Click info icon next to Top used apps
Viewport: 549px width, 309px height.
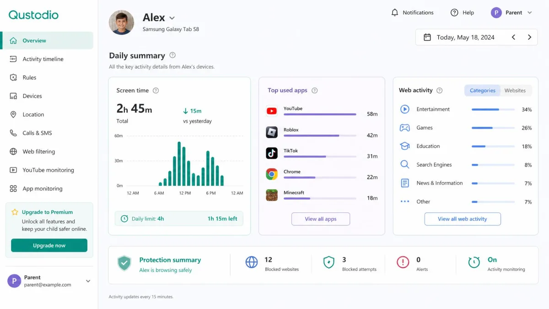point(314,90)
